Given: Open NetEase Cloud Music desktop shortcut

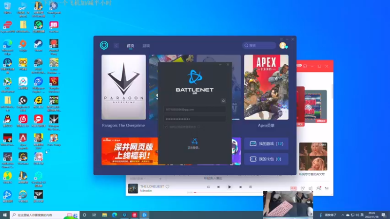Looking at the screenshot, I should 23,121.
